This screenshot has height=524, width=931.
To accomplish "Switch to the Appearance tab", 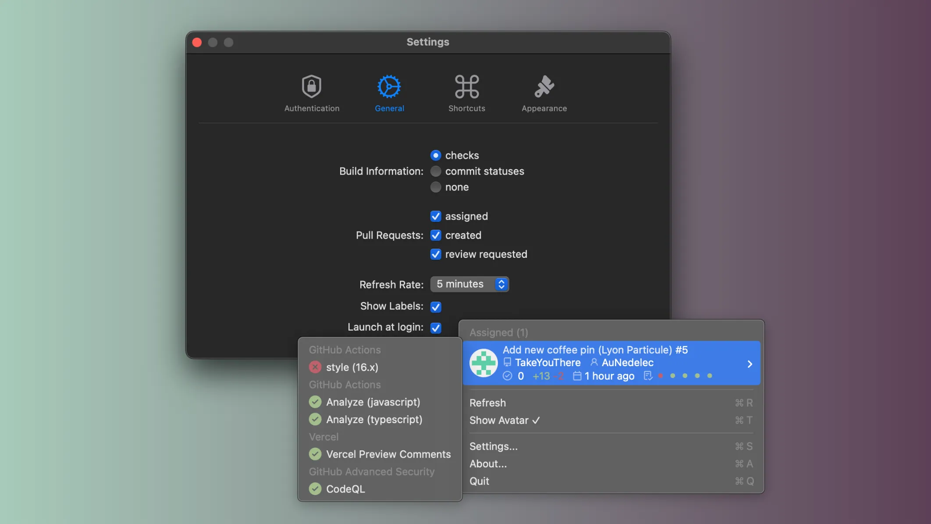I will 544,86.
